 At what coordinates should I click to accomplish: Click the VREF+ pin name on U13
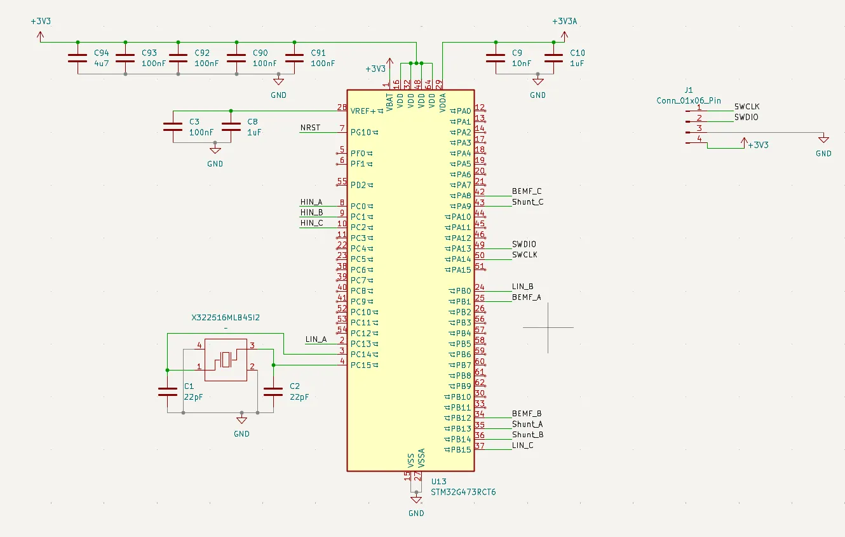[363, 111]
